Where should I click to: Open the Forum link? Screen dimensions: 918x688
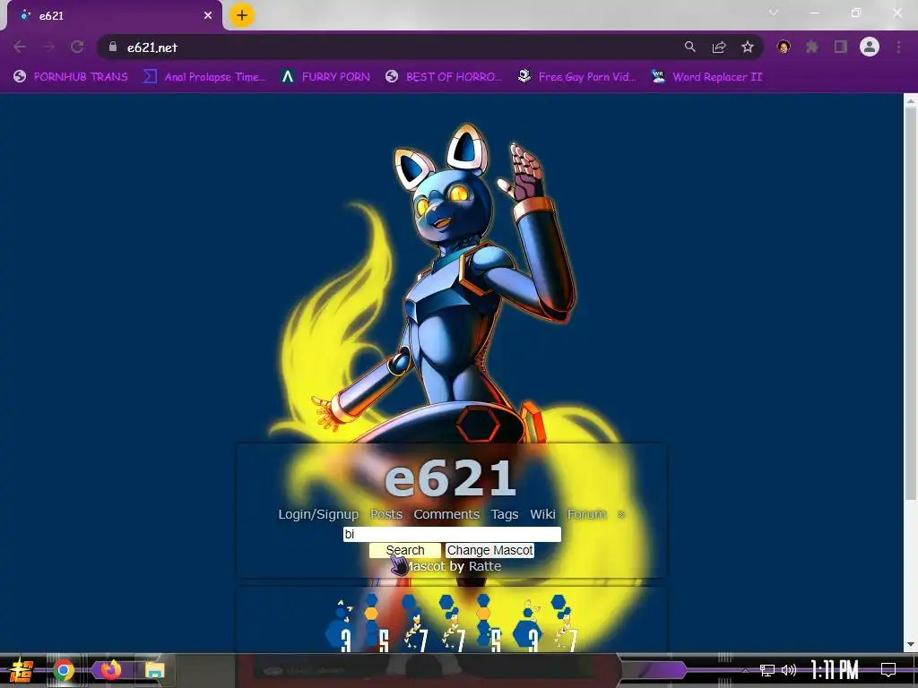pos(586,514)
